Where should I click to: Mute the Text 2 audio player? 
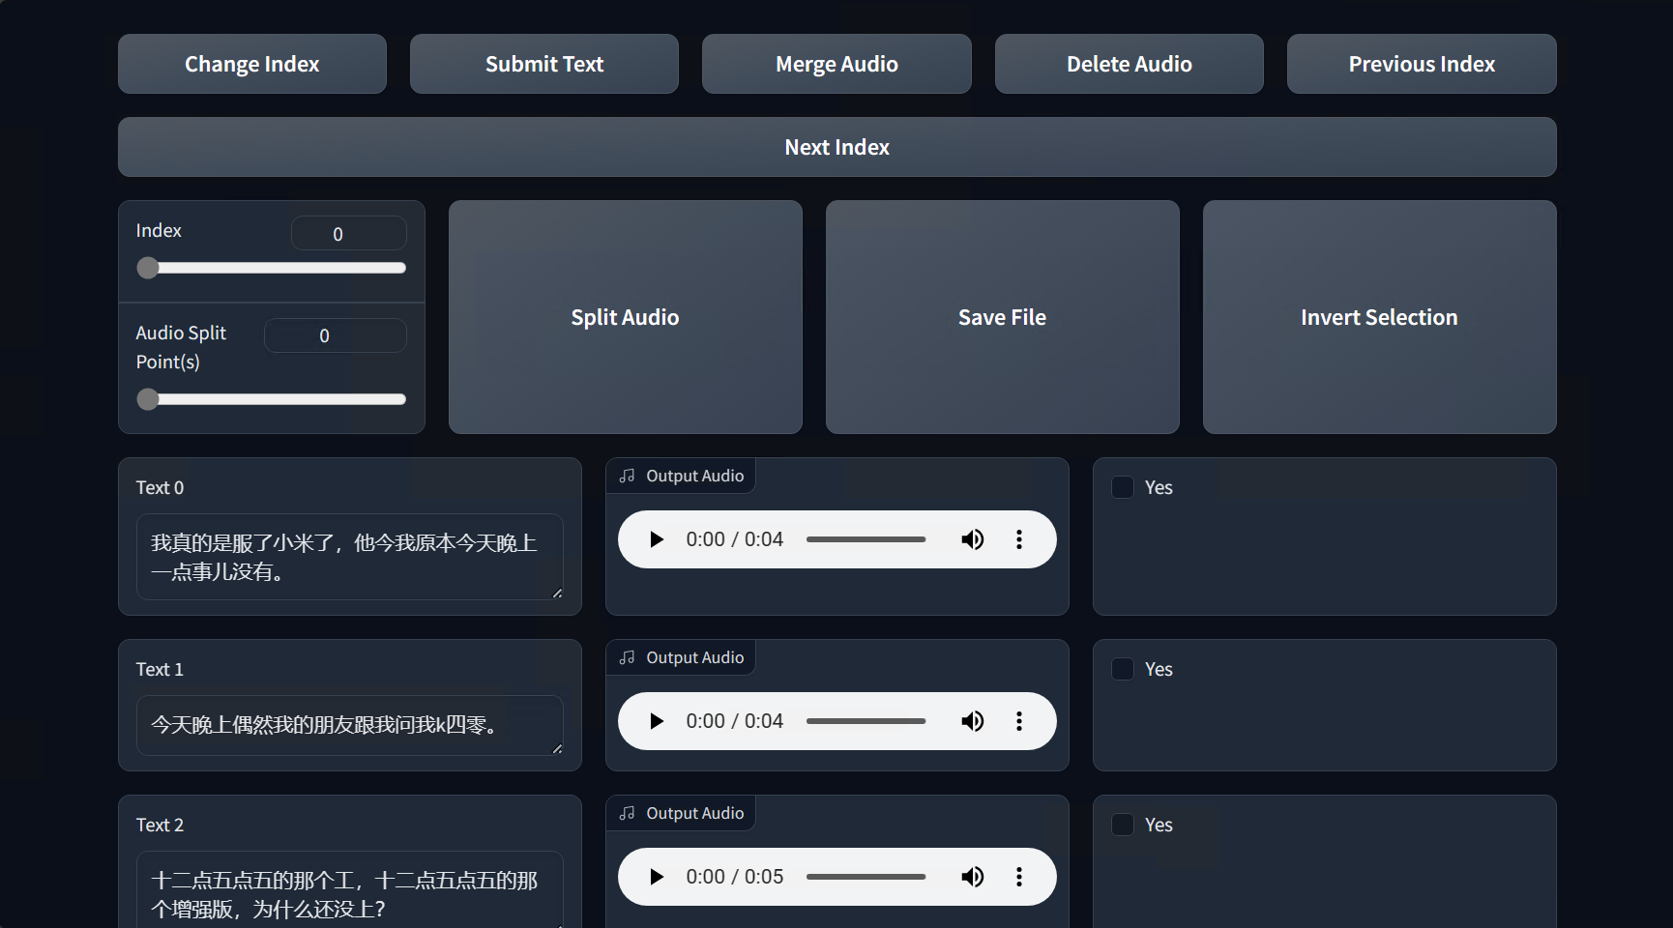point(972,877)
